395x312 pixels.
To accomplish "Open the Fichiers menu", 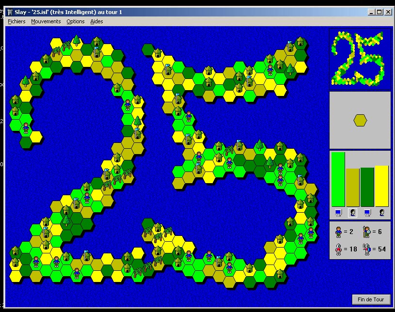I will pos(16,21).
